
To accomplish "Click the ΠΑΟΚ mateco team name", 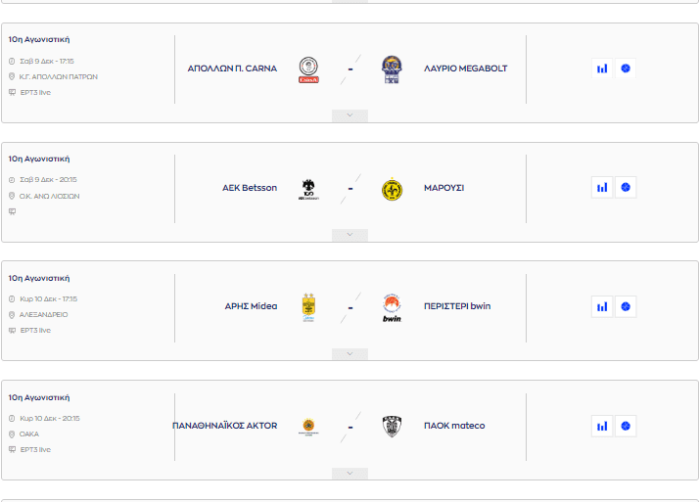I will click(454, 426).
